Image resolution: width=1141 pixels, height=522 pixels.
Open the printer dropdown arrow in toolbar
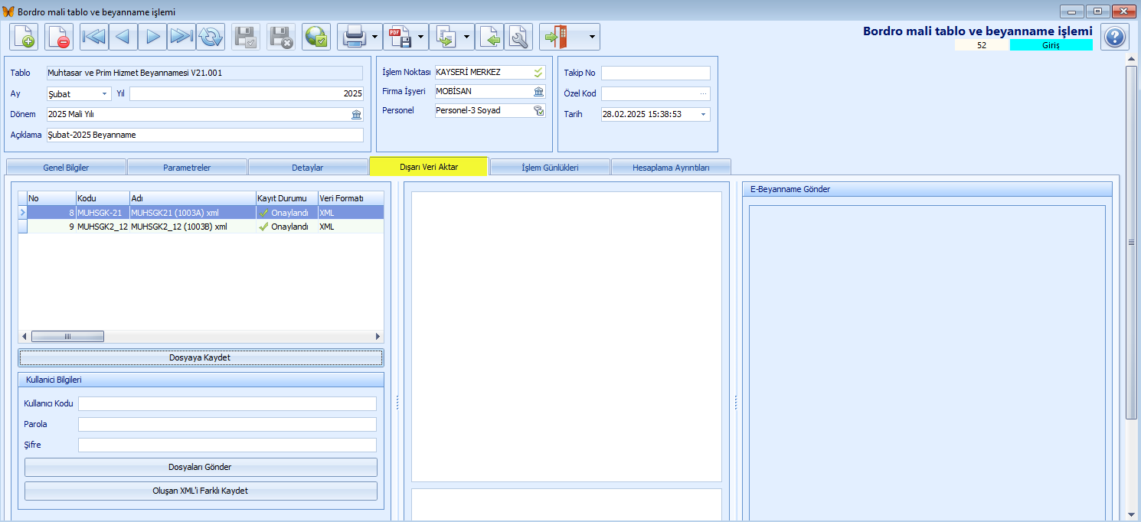click(x=375, y=37)
